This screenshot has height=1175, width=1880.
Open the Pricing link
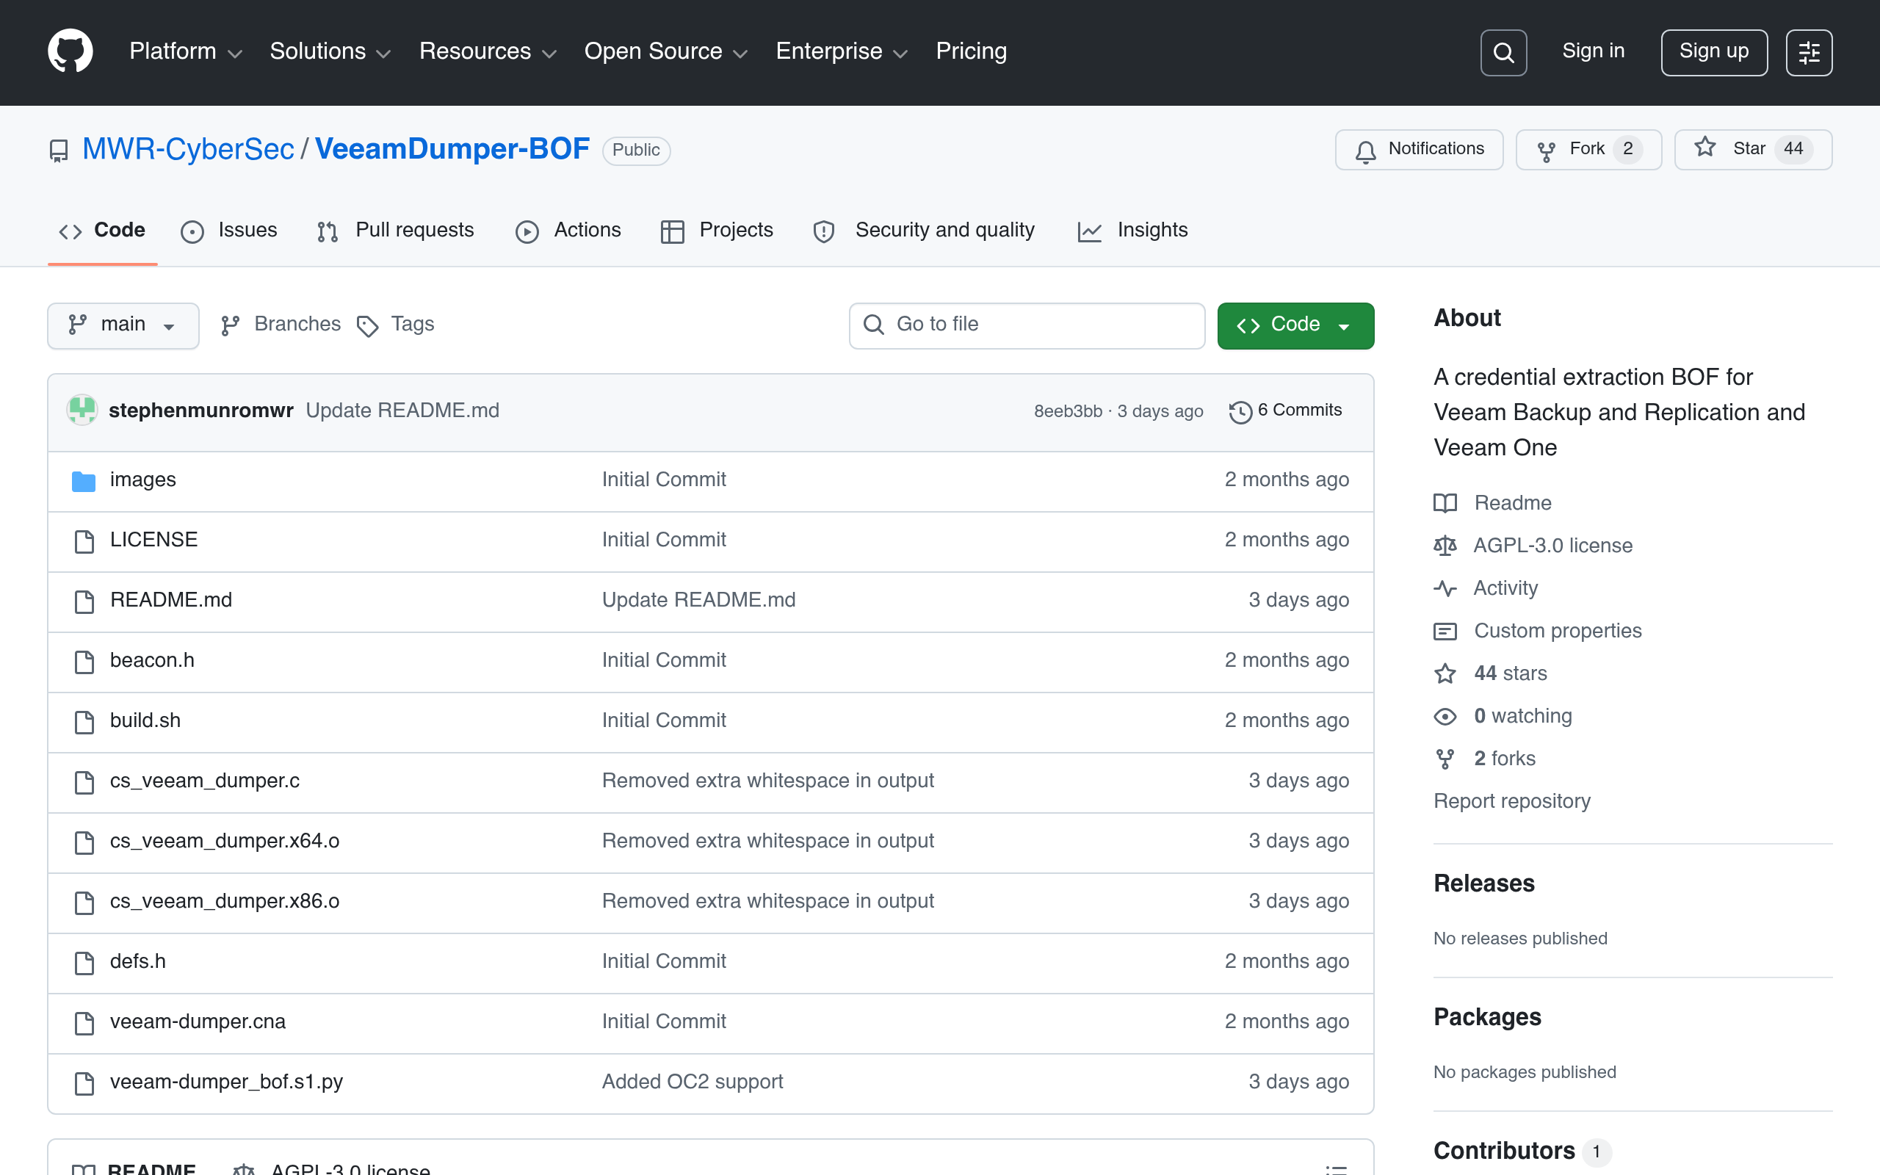(971, 51)
